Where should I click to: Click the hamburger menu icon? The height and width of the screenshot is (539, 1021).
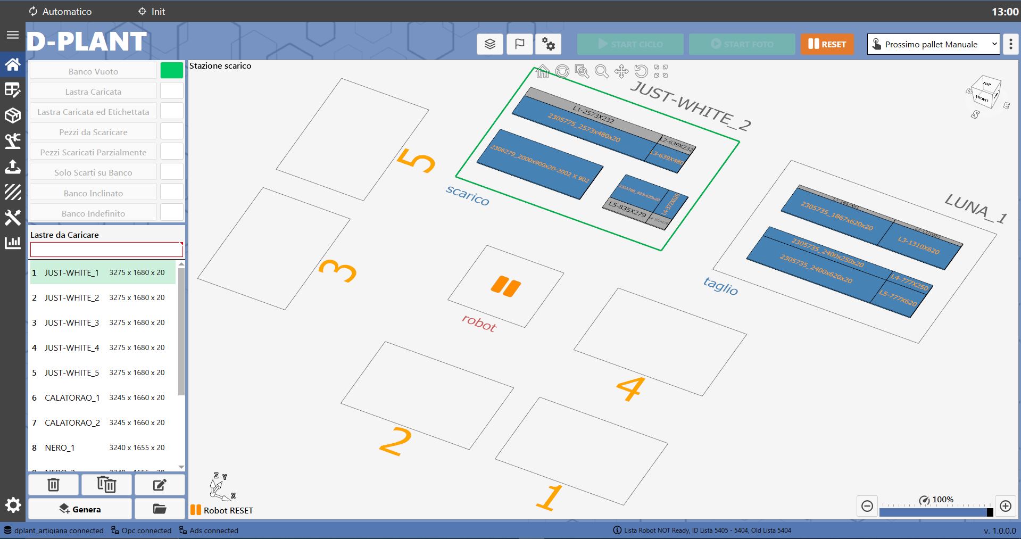pyautogui.click(x=12, y=35)
